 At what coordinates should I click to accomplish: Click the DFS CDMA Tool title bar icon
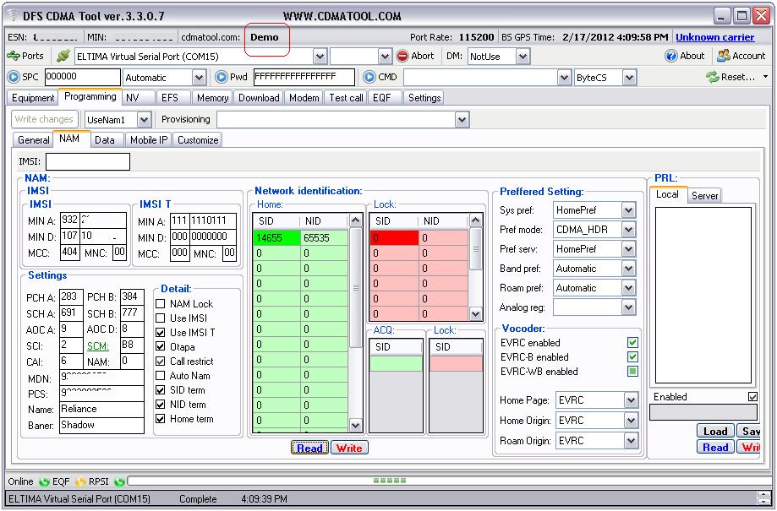point(13,15)
